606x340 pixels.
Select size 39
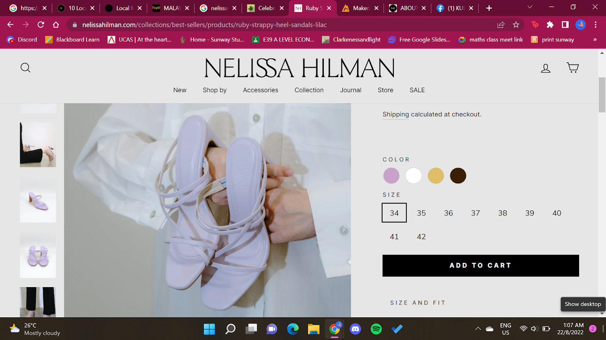coord(529,213)
